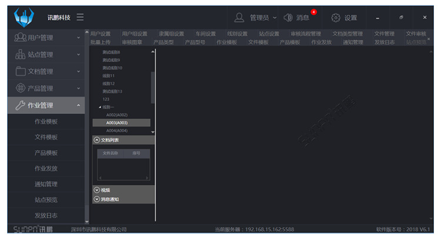The height and width of the screenshot is (237, 441).
Task: Expand the 消息通知 panel
Action: (x=97, y=199)
